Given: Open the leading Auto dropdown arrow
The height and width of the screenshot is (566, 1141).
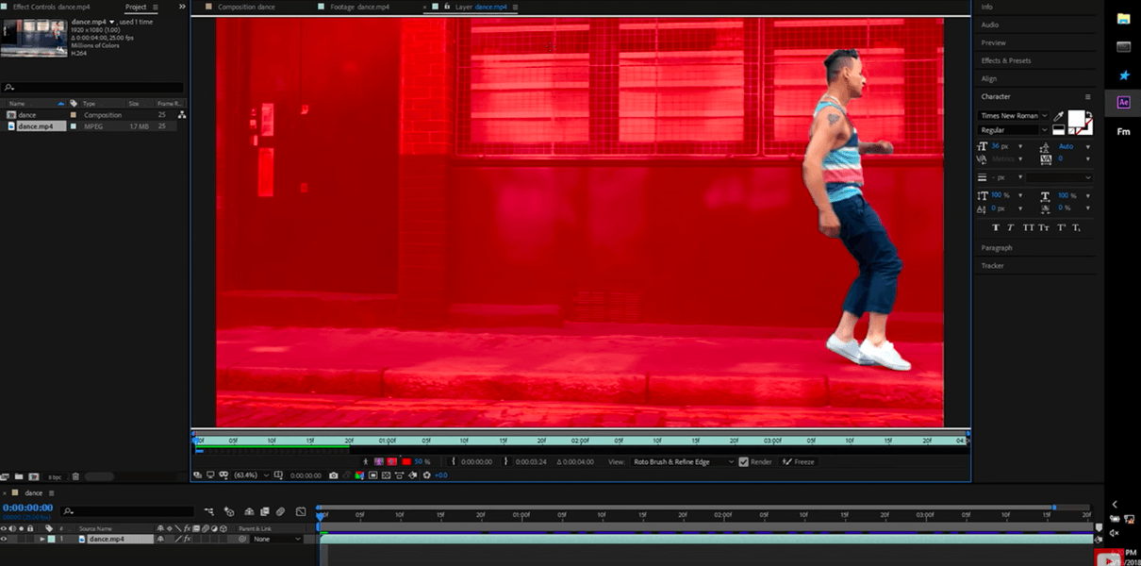Looking at the screenshot, I should (x=1088, y=147).
